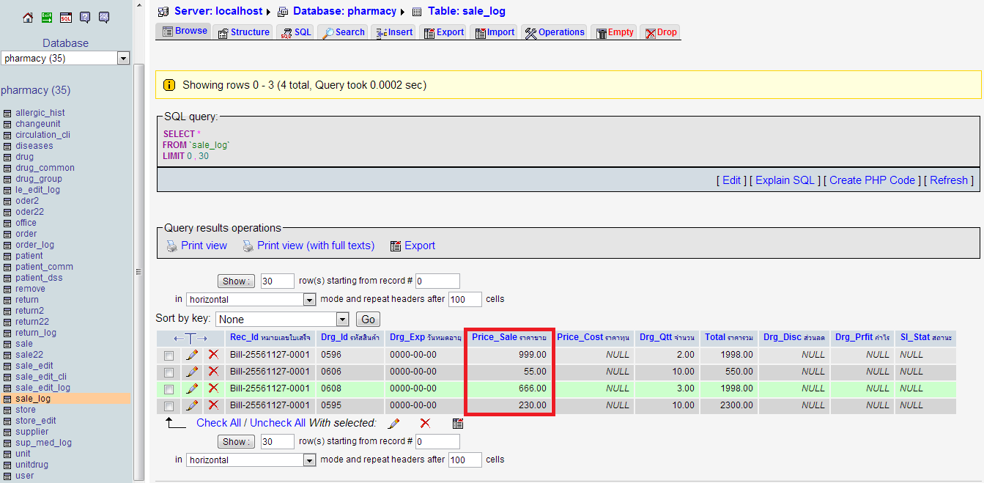
Task: Edit the row with Drg_Id 0608 (pencil)
Action: click(192, 388)
